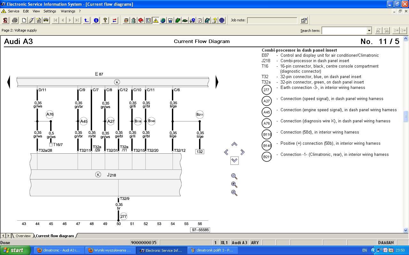This screenshot has width=409, height=255.
Task: Click the lined list sheet toolbar icon
Action: [x=148, y=20]
